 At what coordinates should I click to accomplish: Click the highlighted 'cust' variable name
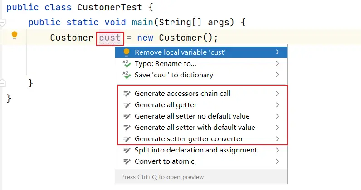[110, 38]
